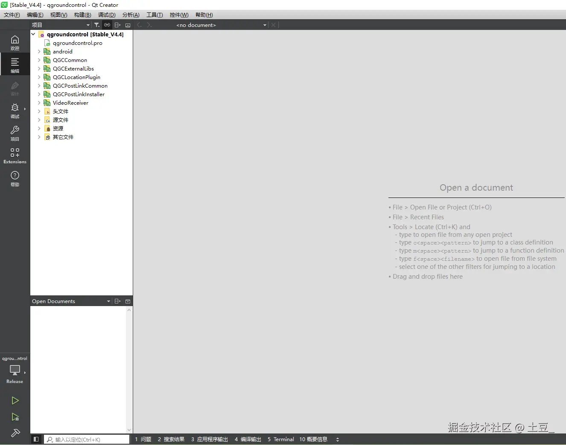Open the Help (帮助) mode
566x445 pixels.
click(15, 178)
